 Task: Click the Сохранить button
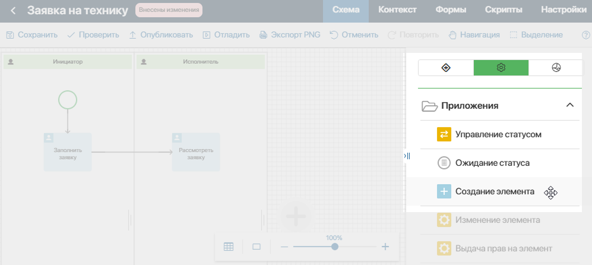[x=32, y=35]
